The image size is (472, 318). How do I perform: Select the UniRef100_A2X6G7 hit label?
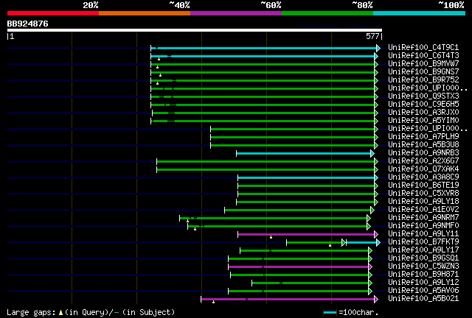click(x=423, y=161)
